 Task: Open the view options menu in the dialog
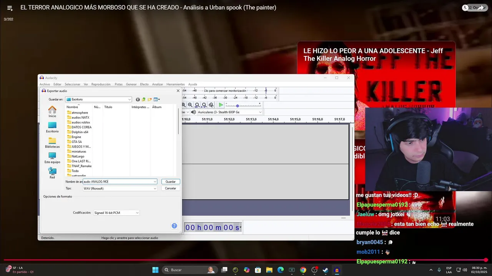tap(156, 100)
